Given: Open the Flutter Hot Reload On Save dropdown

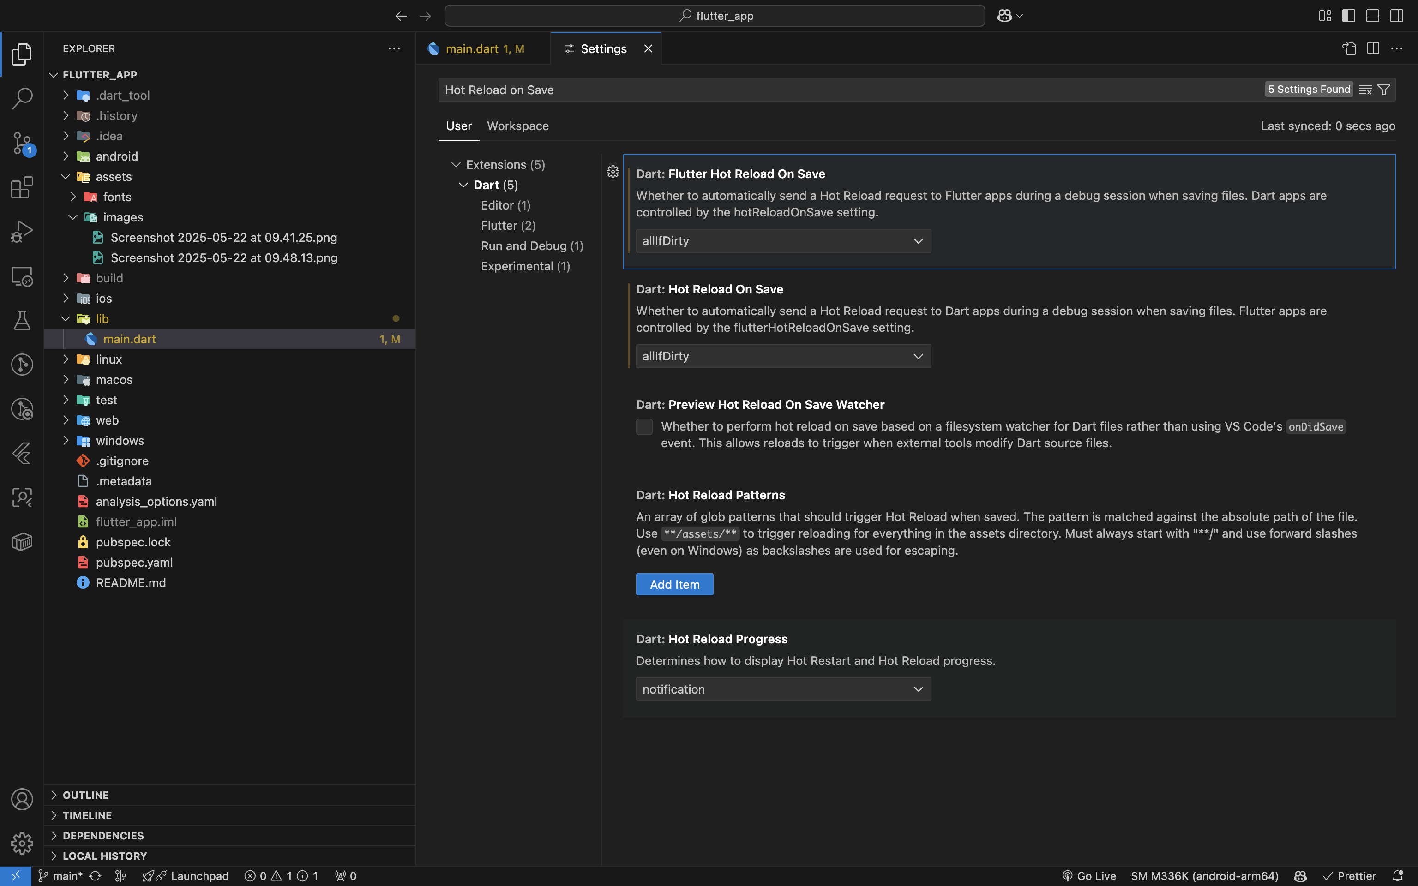Looking at the screenshot, I should (x=783, y=241).
